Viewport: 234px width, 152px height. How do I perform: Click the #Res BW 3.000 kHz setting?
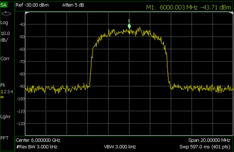[x=36, y=146]
